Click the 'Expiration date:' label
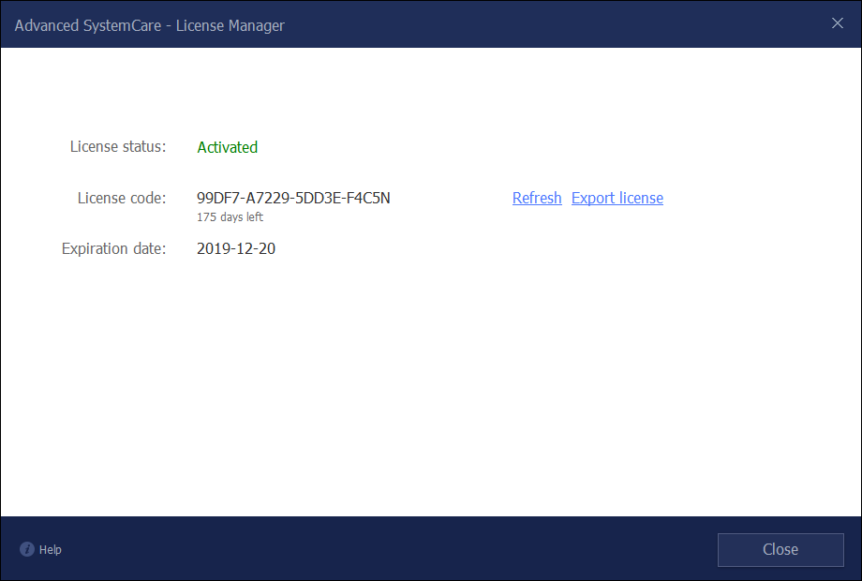Image resolution: width=862 pixels, height=581 pixels. pos(113,249)
